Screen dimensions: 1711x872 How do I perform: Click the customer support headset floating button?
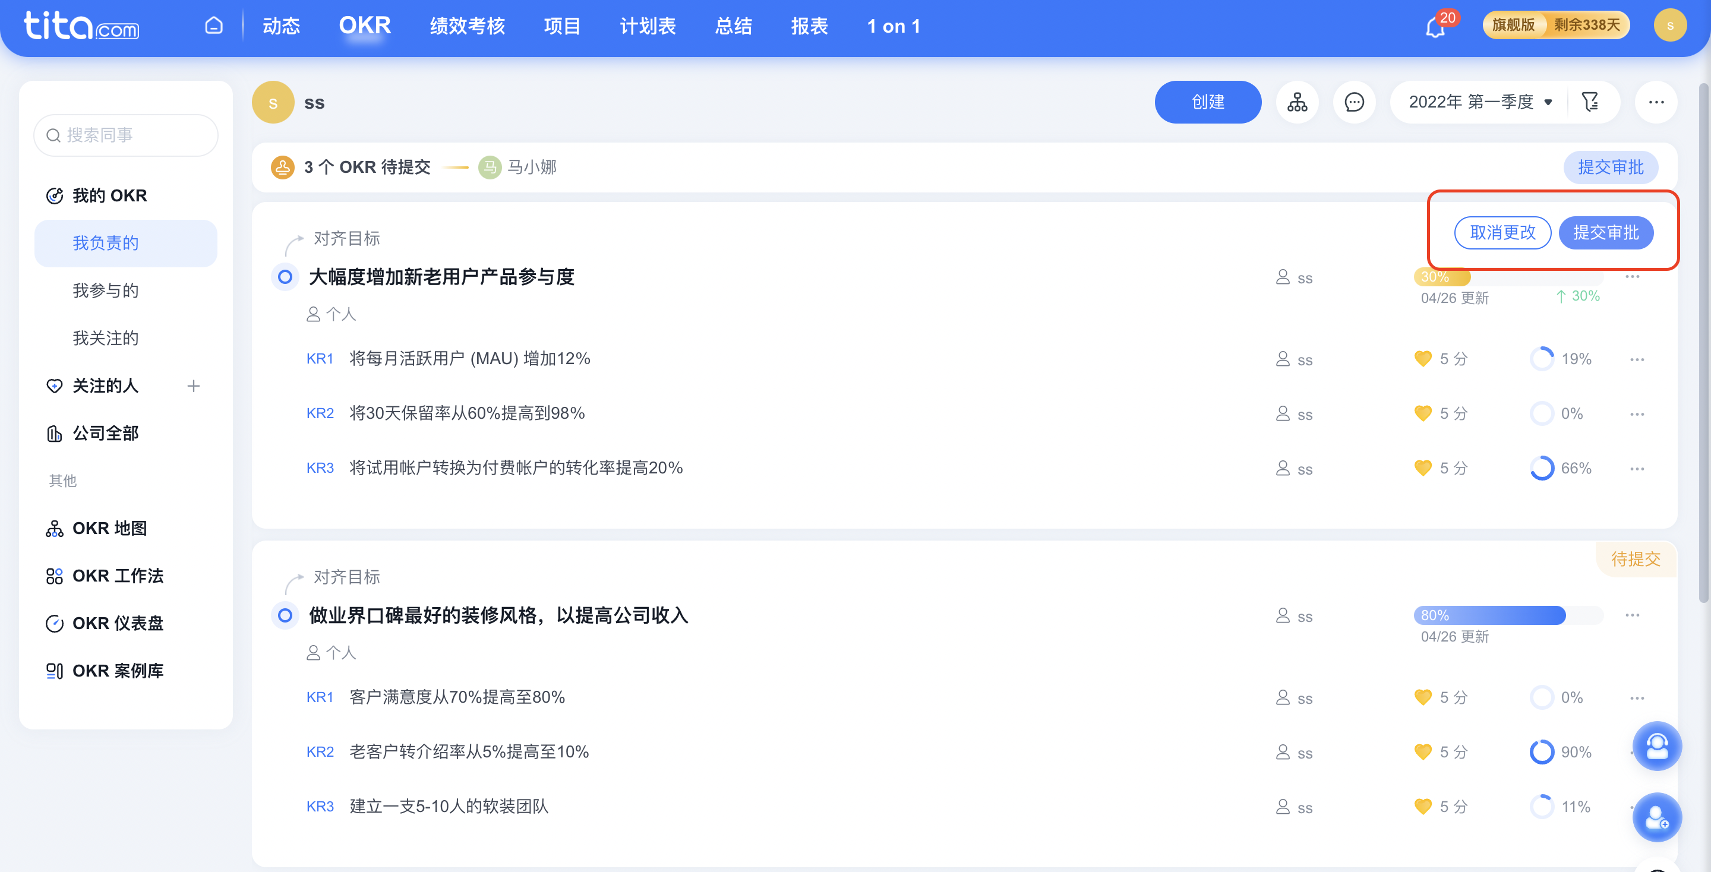pos(1656,746)
